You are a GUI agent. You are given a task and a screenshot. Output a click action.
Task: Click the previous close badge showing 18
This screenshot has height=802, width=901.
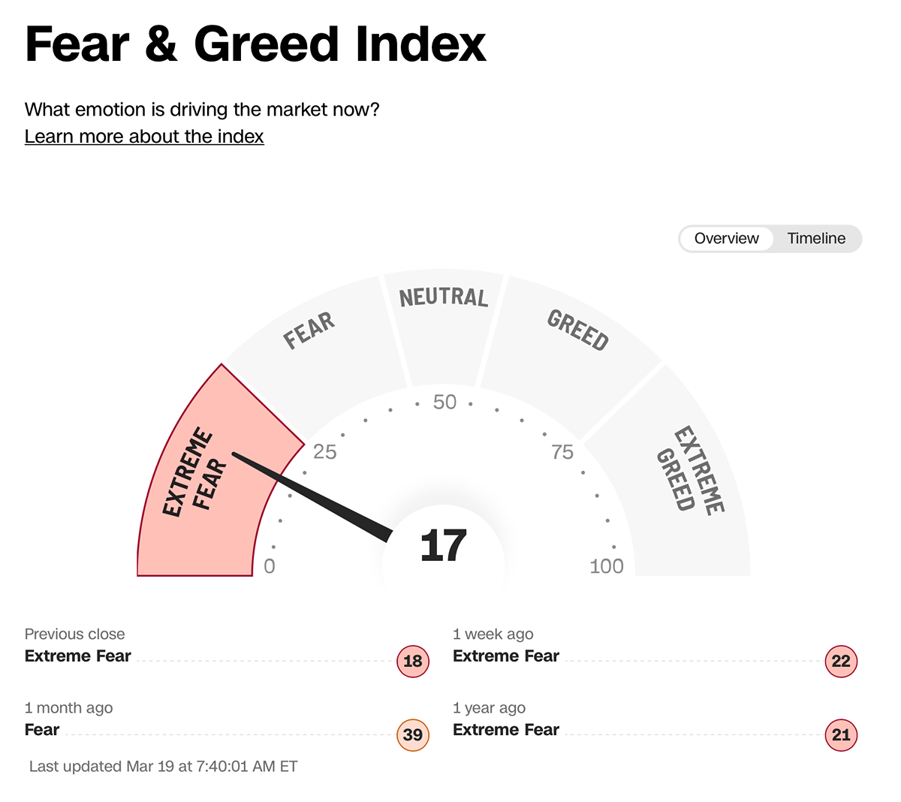pyautogui.click(x=413, y=662)
